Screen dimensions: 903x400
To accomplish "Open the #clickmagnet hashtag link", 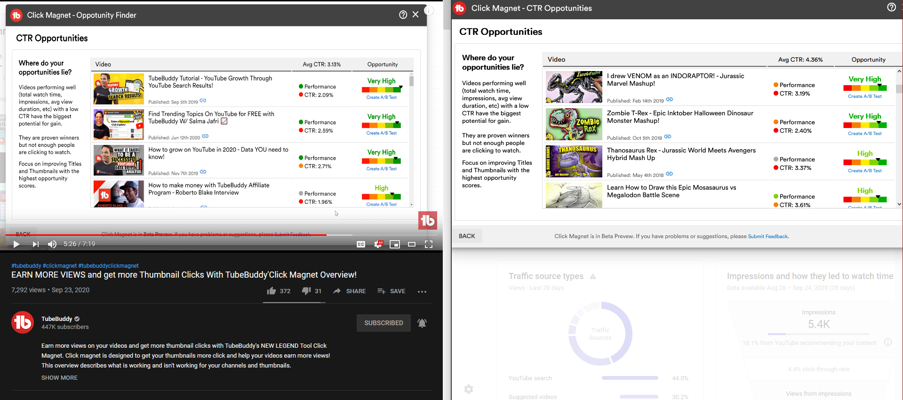I will pos(60,266).
